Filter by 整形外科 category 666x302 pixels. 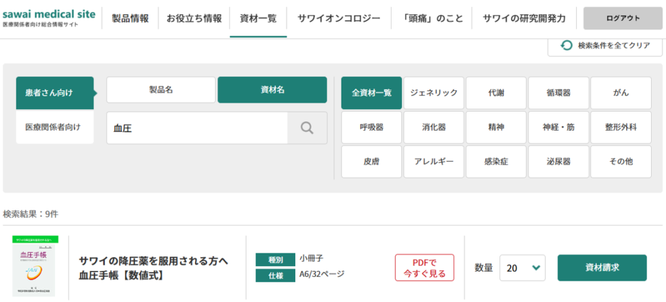621,127
